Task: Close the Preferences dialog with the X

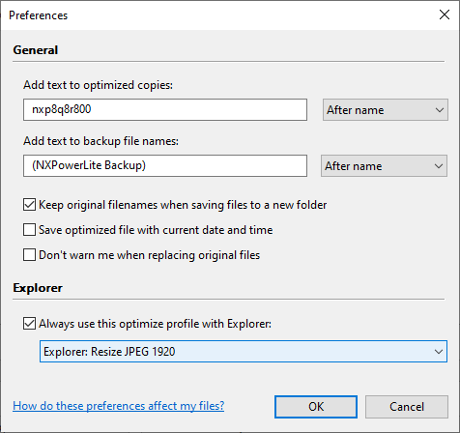Action: 445,14
